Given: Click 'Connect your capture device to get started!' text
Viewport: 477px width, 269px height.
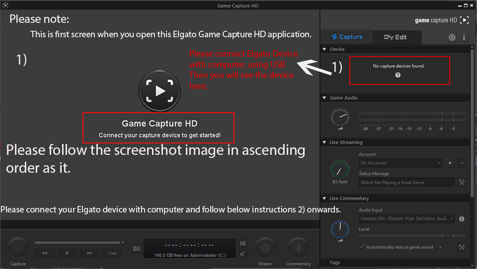Looking at the screenshot, I should click(159, 135).
